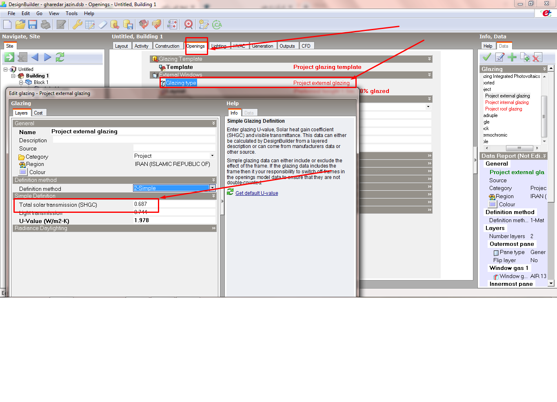Navigate forward with the blue right arrow
Screen dimensions: 557x402
pyautogui.click(x=47, y=57)
